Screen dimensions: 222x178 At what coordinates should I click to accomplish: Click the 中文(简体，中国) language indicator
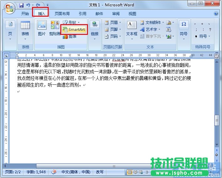click(x=75, y=172)
